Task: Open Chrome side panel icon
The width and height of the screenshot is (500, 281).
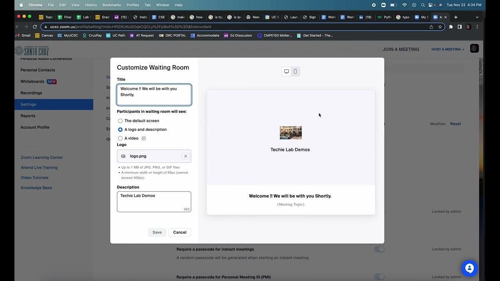Action: [x=460, y=27]
